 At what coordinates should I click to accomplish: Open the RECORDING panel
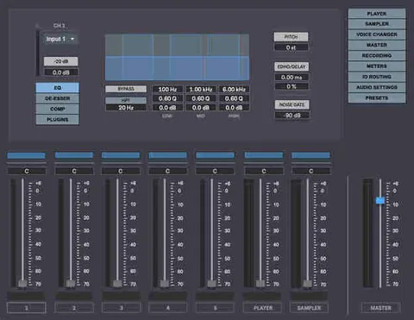click(x=377, y=55)
